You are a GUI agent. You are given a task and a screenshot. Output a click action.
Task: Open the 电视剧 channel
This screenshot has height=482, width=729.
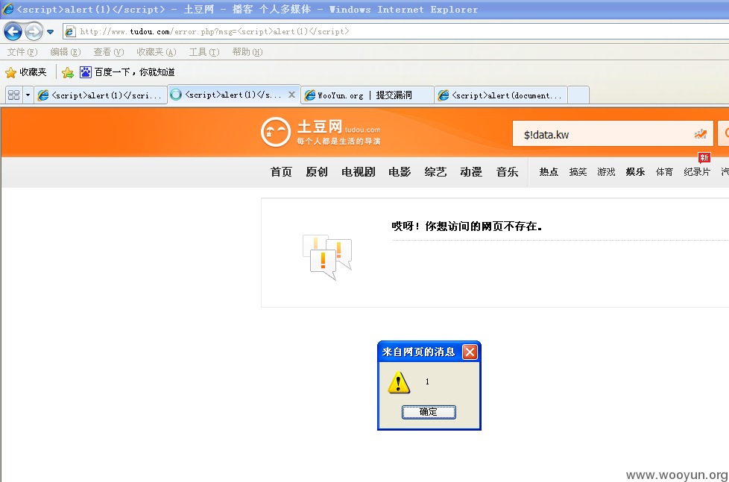pyautogui.click(x=358, y=172)
